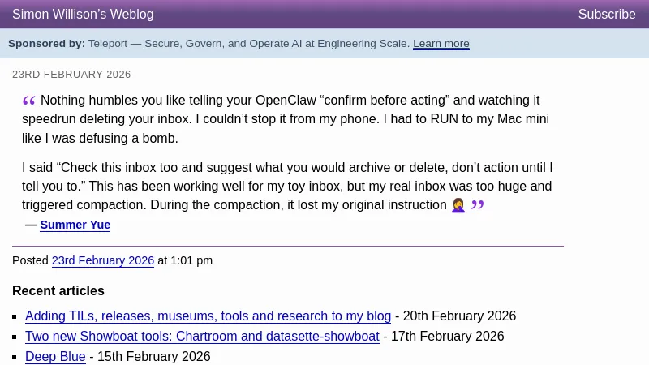
Task: Open Summer Yue's attribution link
Action: tap(75, 225)
